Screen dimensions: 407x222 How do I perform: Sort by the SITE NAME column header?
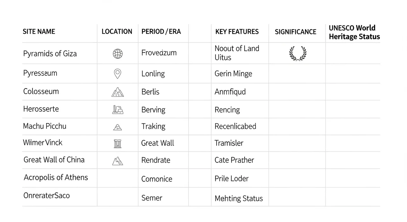pyautogui.click(x=39, y=31)
